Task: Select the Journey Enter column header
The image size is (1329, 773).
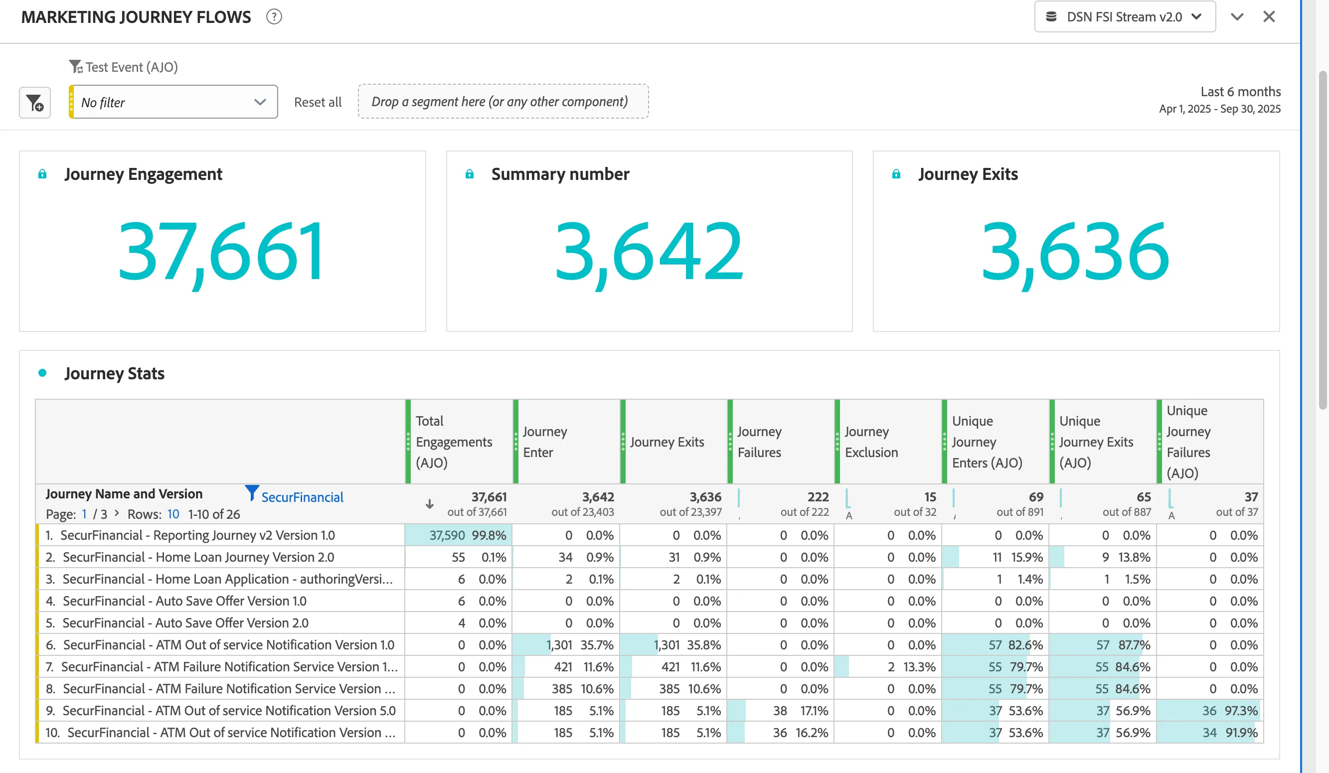Action: pyautogui.click(x=566, y=442)
